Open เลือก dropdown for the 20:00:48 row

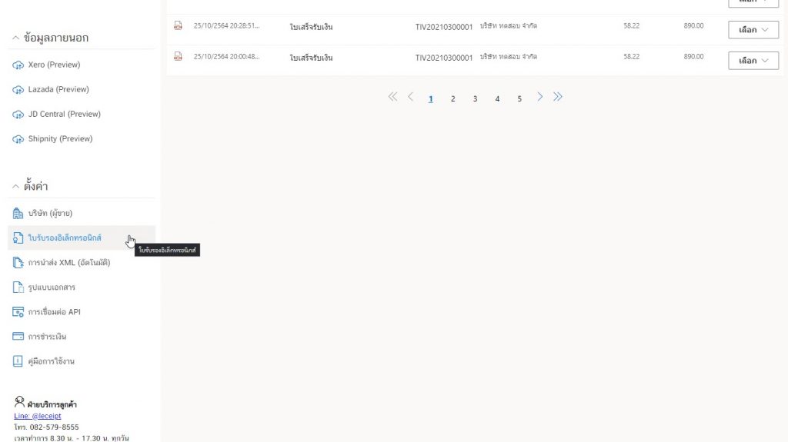click(x=753, y=60)
